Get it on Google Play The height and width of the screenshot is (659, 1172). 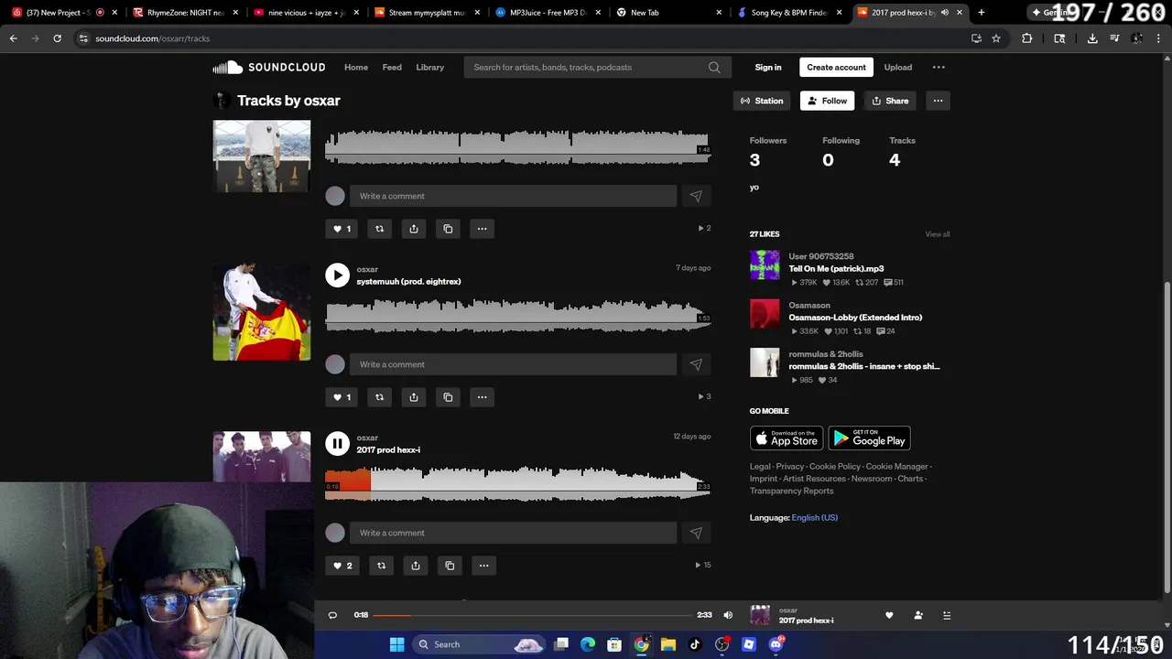pos(869,438)
